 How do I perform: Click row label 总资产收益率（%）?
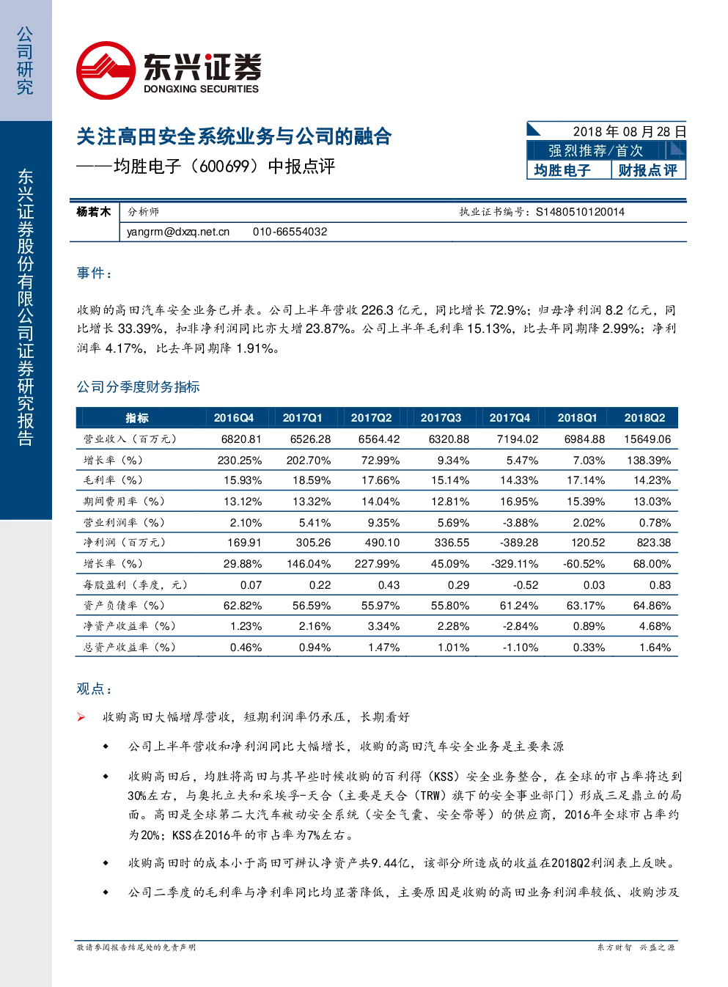[x=130, y=647]
